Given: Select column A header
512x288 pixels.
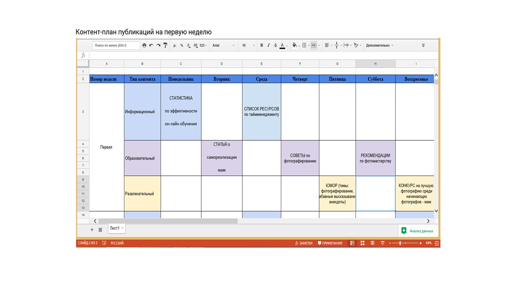Looking at the screenshot, I should [106, 64].
